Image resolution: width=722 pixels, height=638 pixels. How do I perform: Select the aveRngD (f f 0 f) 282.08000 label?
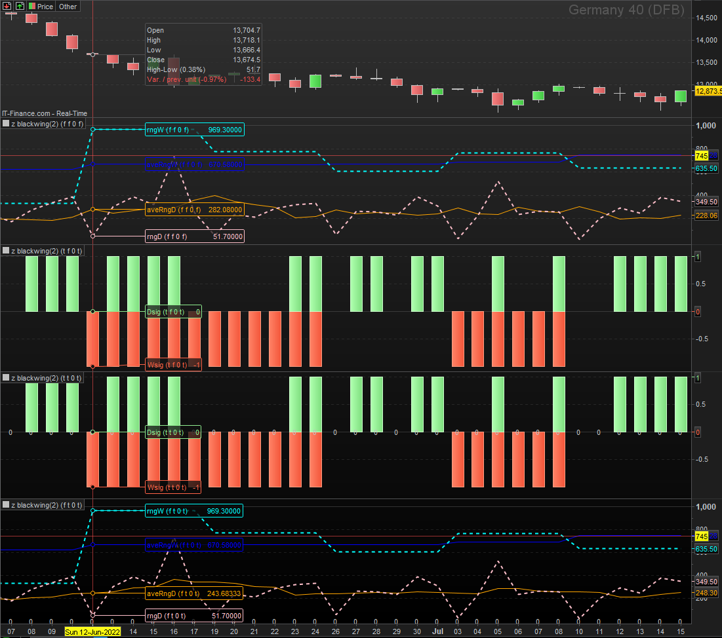(194, 210)
